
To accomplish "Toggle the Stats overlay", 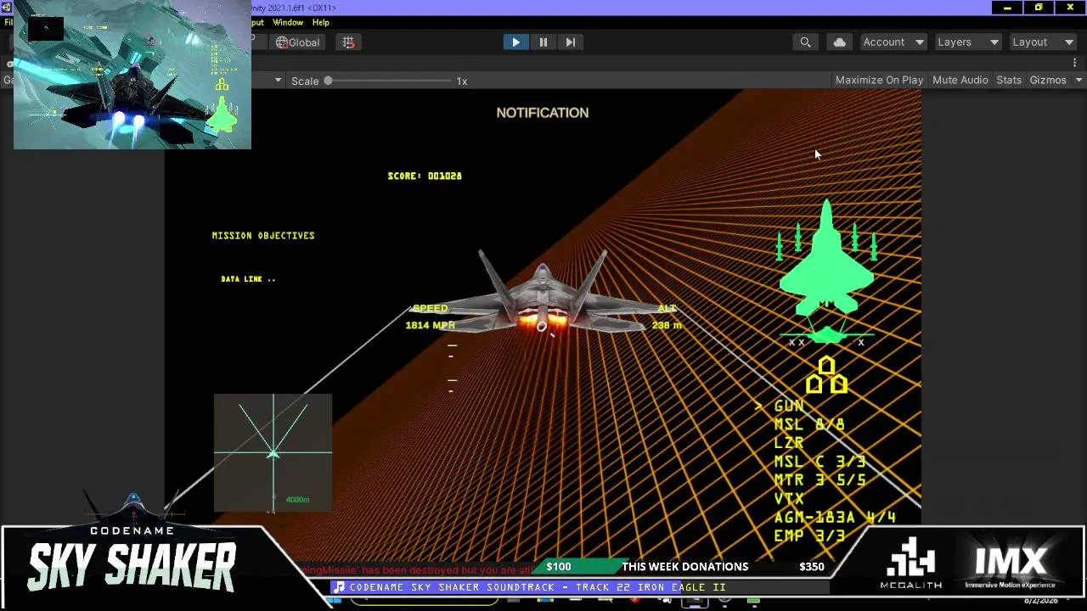I will 1009,80.
